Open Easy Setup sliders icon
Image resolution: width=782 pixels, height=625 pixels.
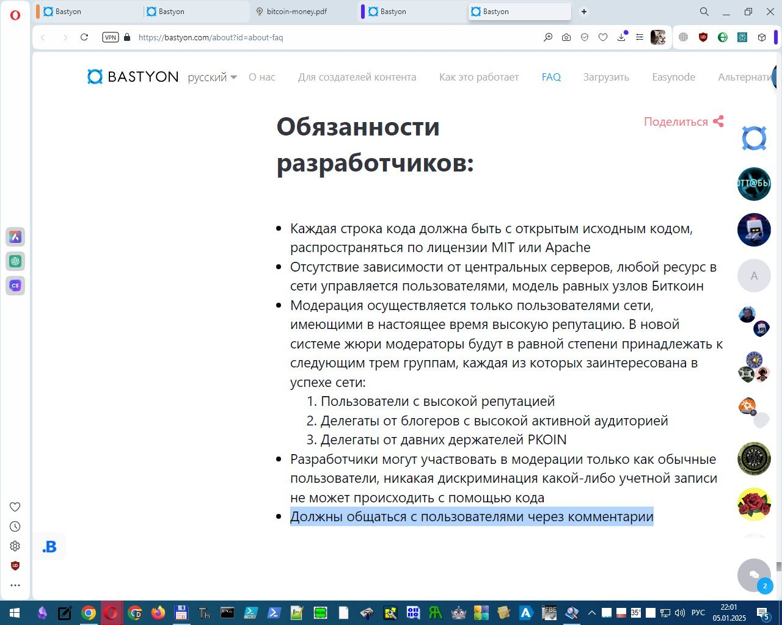(640, 37)
